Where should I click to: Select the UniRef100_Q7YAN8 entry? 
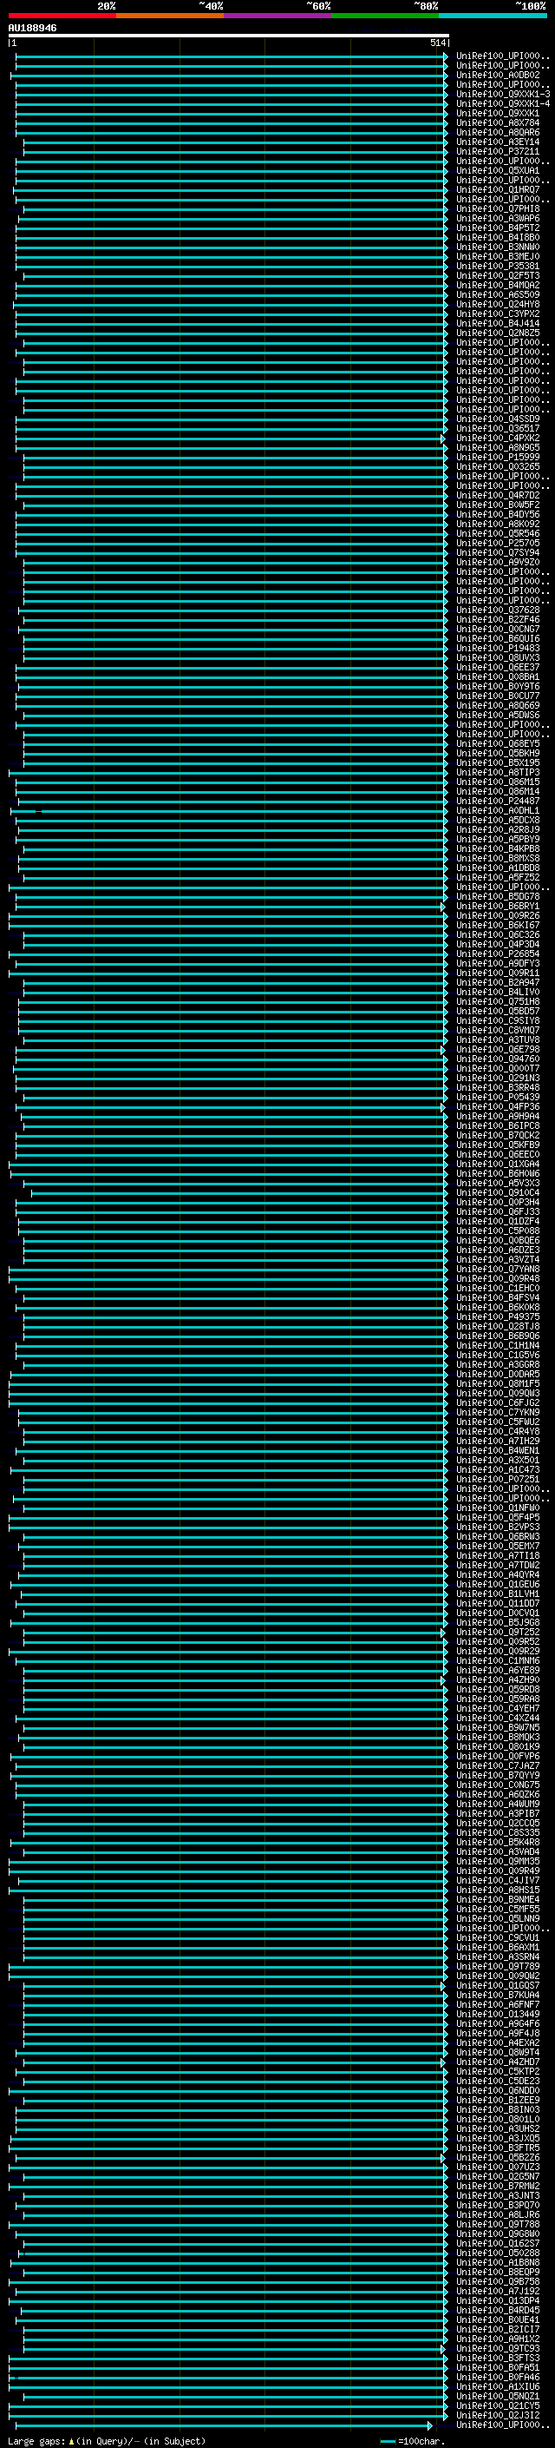pyautogui.click(x=497, y=1270)
